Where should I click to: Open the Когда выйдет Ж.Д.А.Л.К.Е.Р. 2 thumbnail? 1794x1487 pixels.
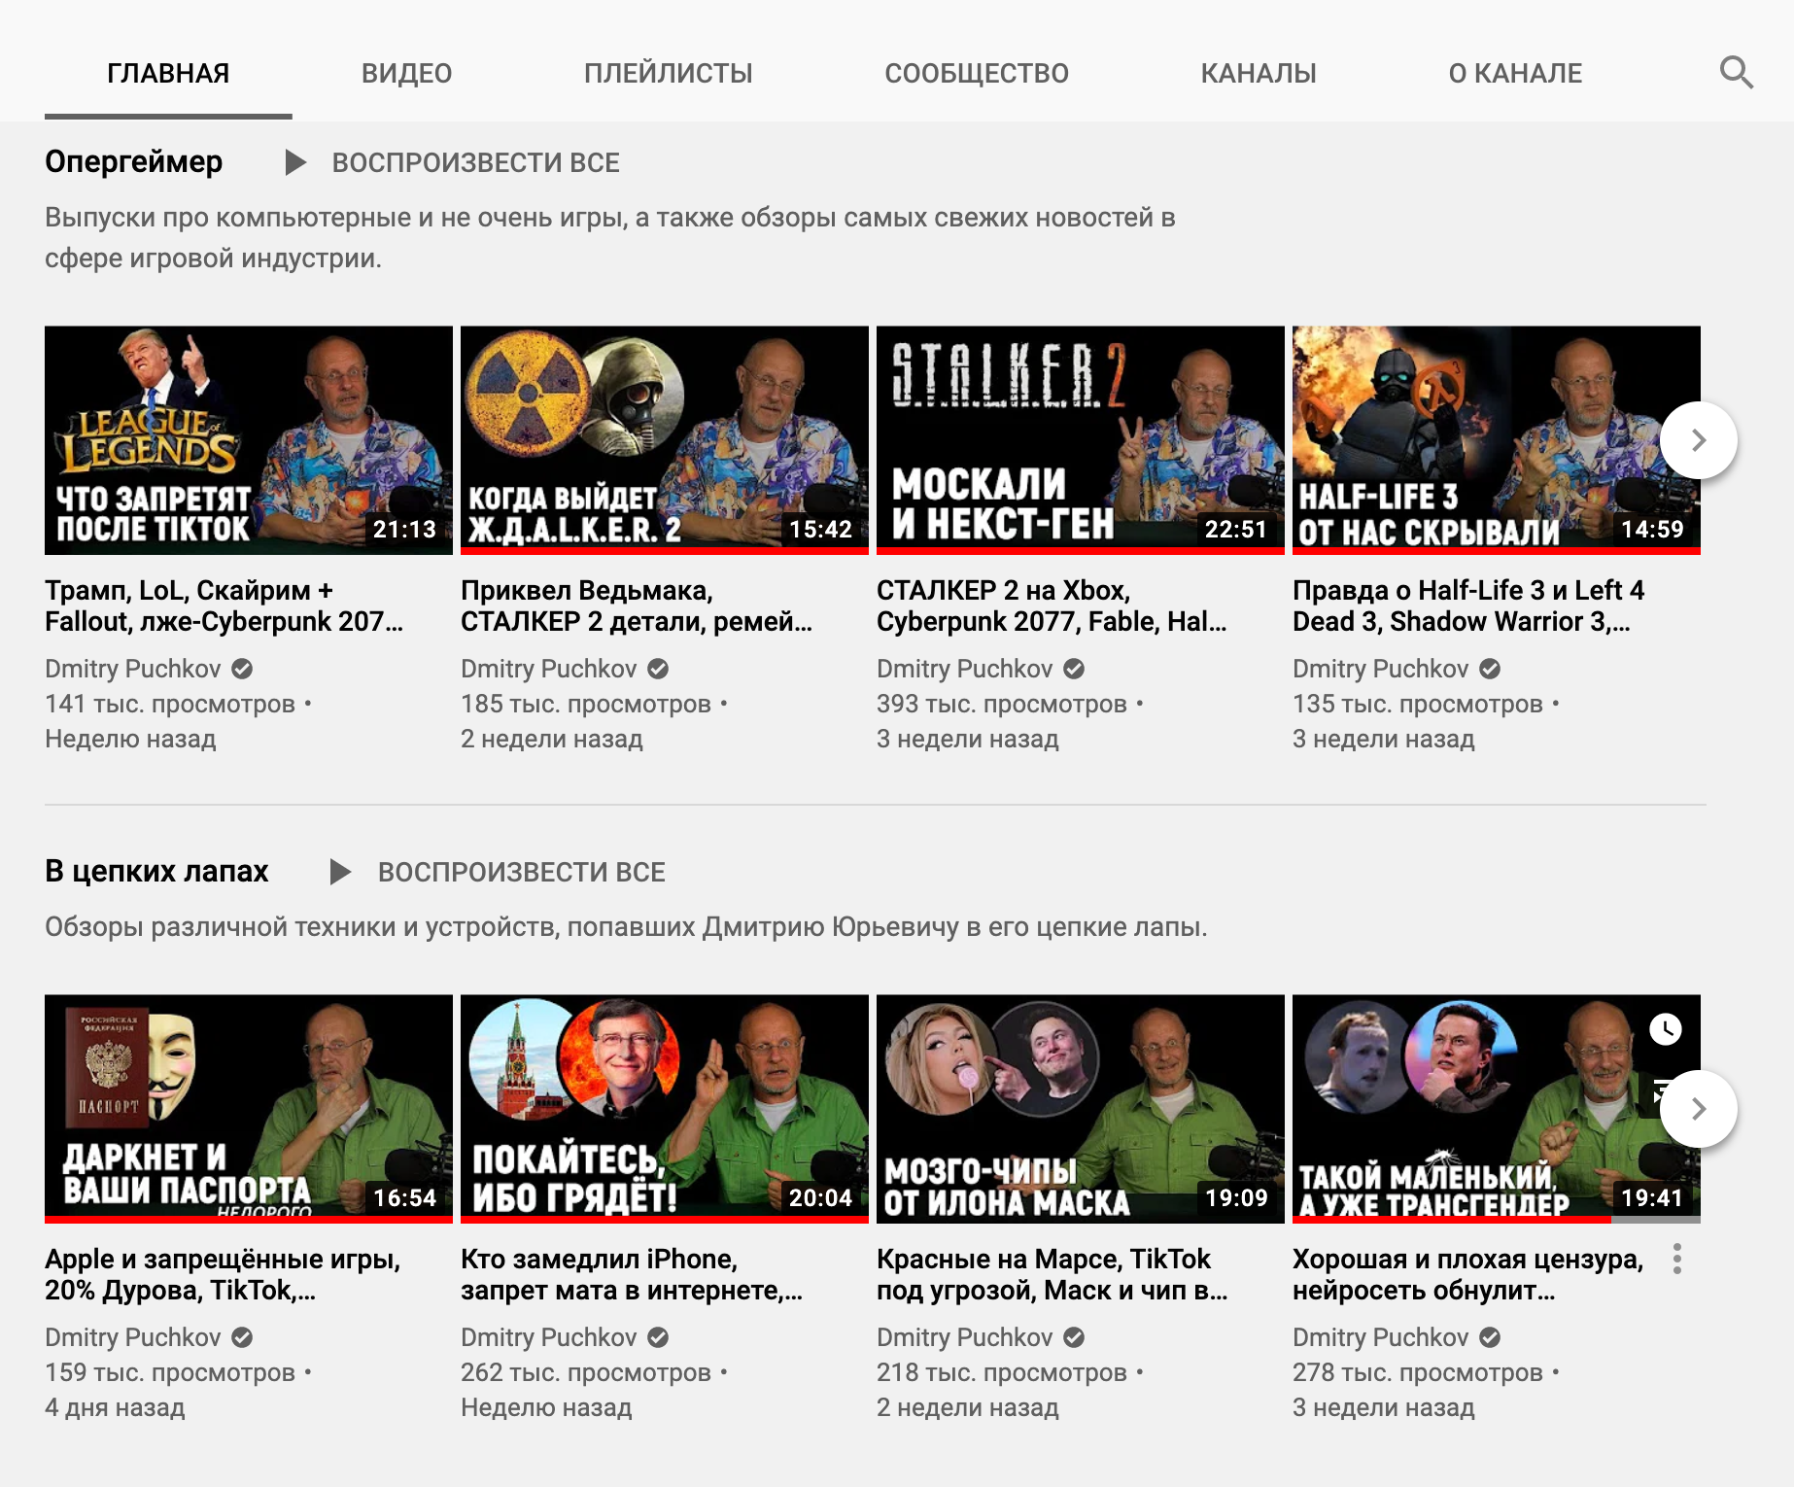tap(665, 440)
